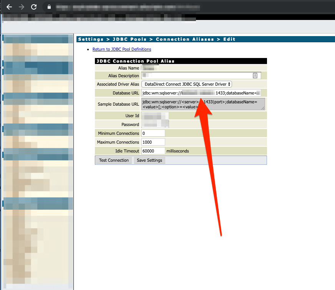Select the Idle Timeout field showing 60000
This screenshot has width=335, height=290.
point(153,151)
